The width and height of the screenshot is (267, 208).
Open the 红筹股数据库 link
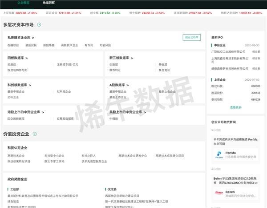(65, 118)
